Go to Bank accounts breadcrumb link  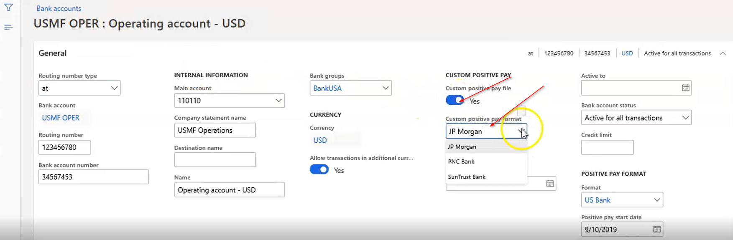59,8
